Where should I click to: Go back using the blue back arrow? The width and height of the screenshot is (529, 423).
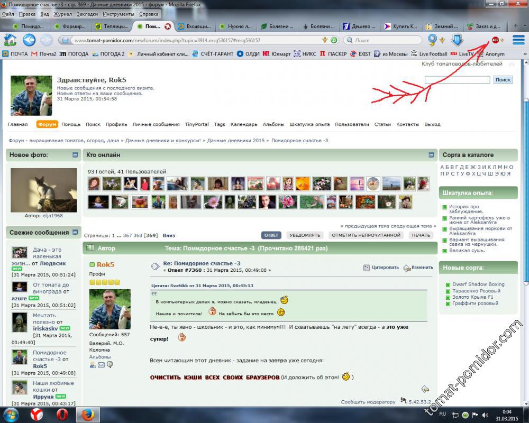coord(29,40)
